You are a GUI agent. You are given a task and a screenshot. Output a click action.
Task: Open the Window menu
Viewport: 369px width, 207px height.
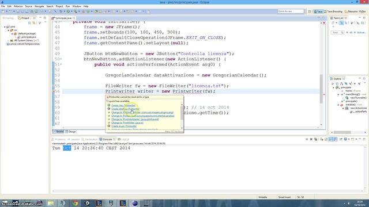point(77,6)
